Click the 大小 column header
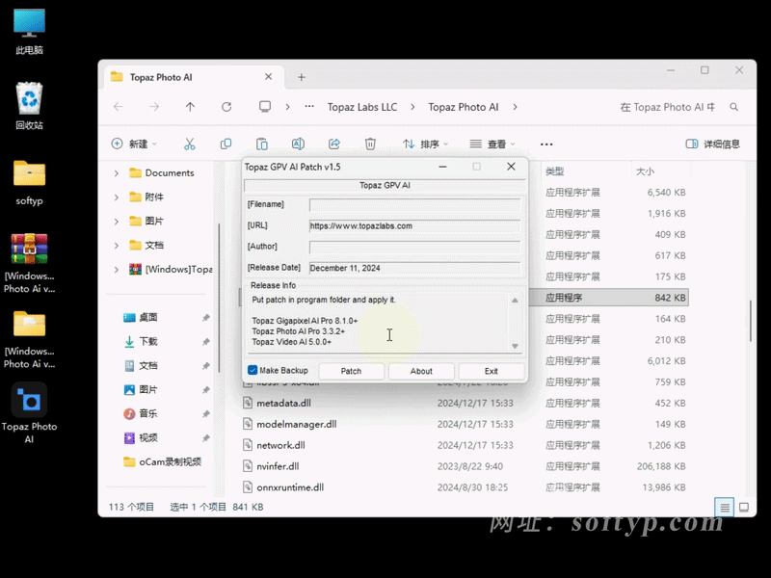Screen dimensions: 771x578 tap(645, 171)
